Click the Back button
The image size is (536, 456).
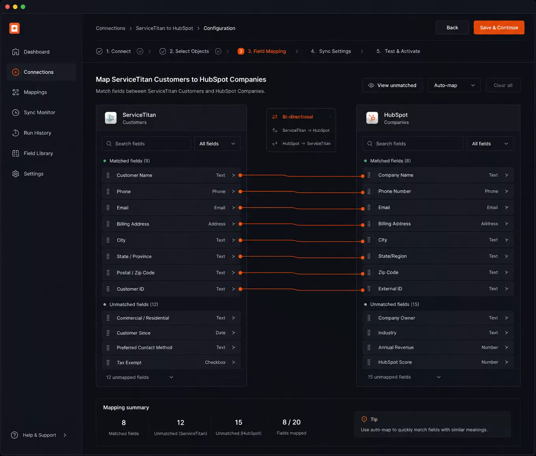point(452,28)
